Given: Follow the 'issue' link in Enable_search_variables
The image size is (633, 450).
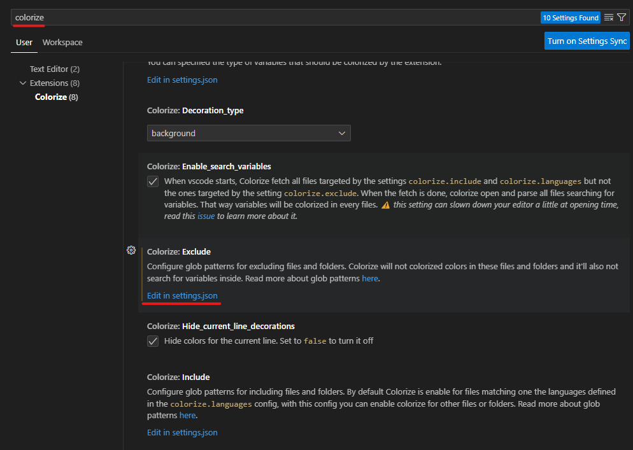Looking at the screenshot, I should coord(206,216).
